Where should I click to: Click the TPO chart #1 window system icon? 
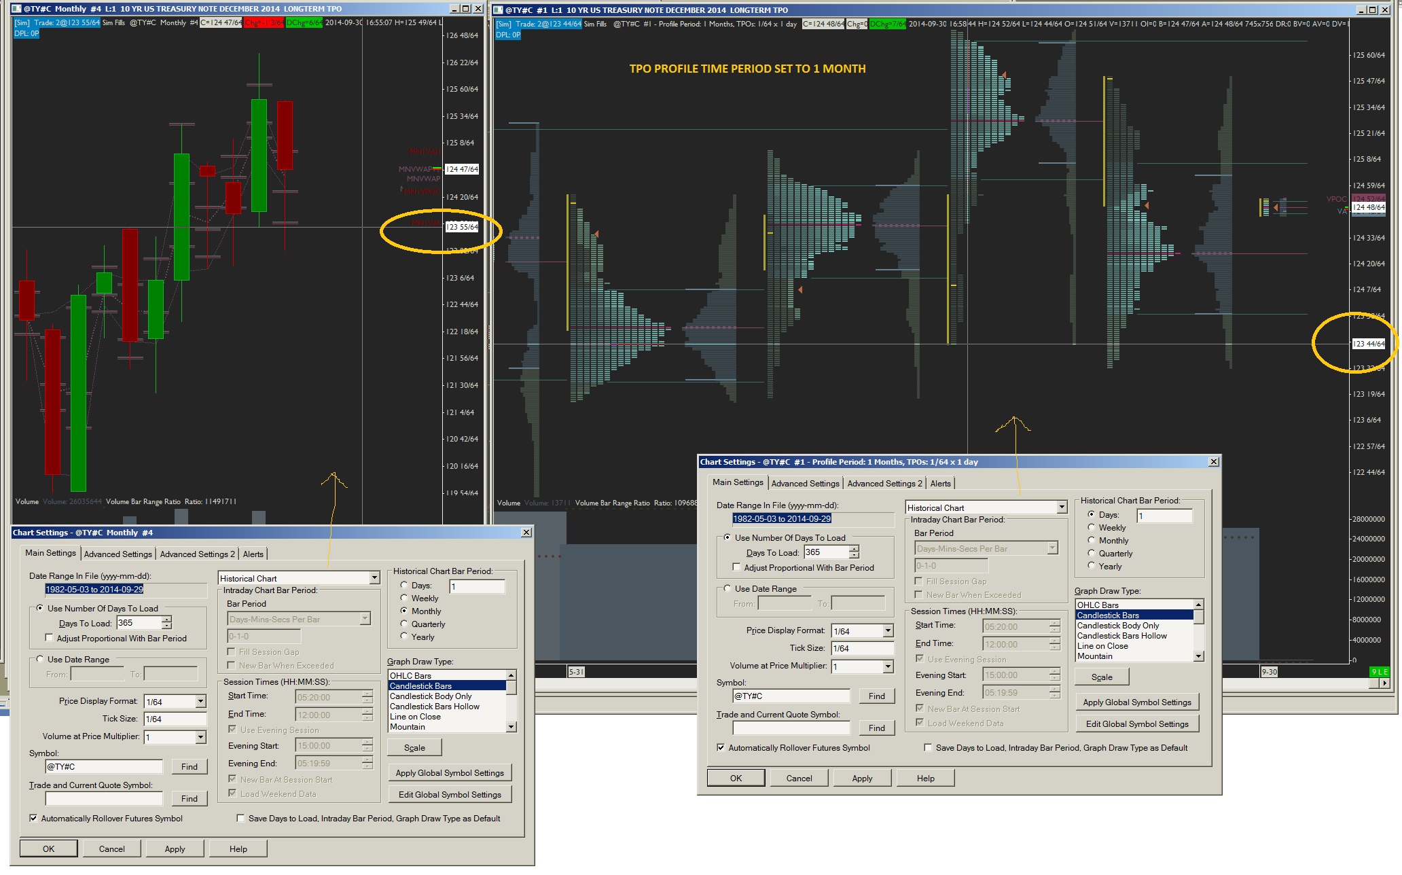click(x=498, y=10)
